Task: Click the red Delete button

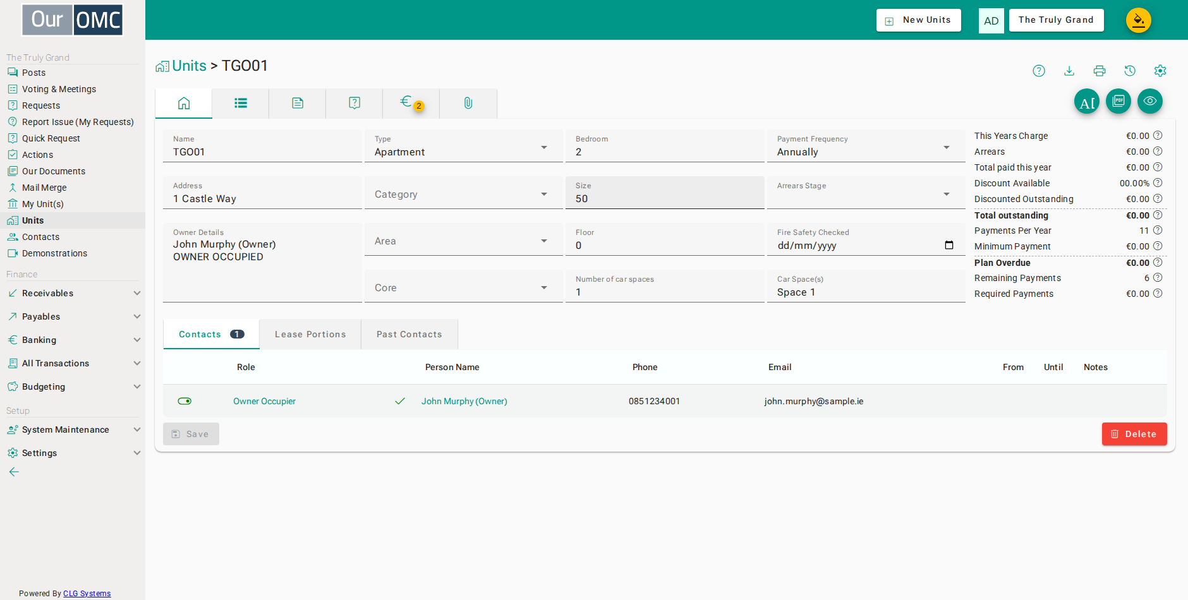Action: coord(1134,434)
